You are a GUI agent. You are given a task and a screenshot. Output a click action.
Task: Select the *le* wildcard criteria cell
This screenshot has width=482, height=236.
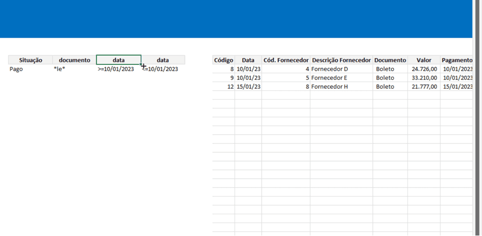[74, 69]
